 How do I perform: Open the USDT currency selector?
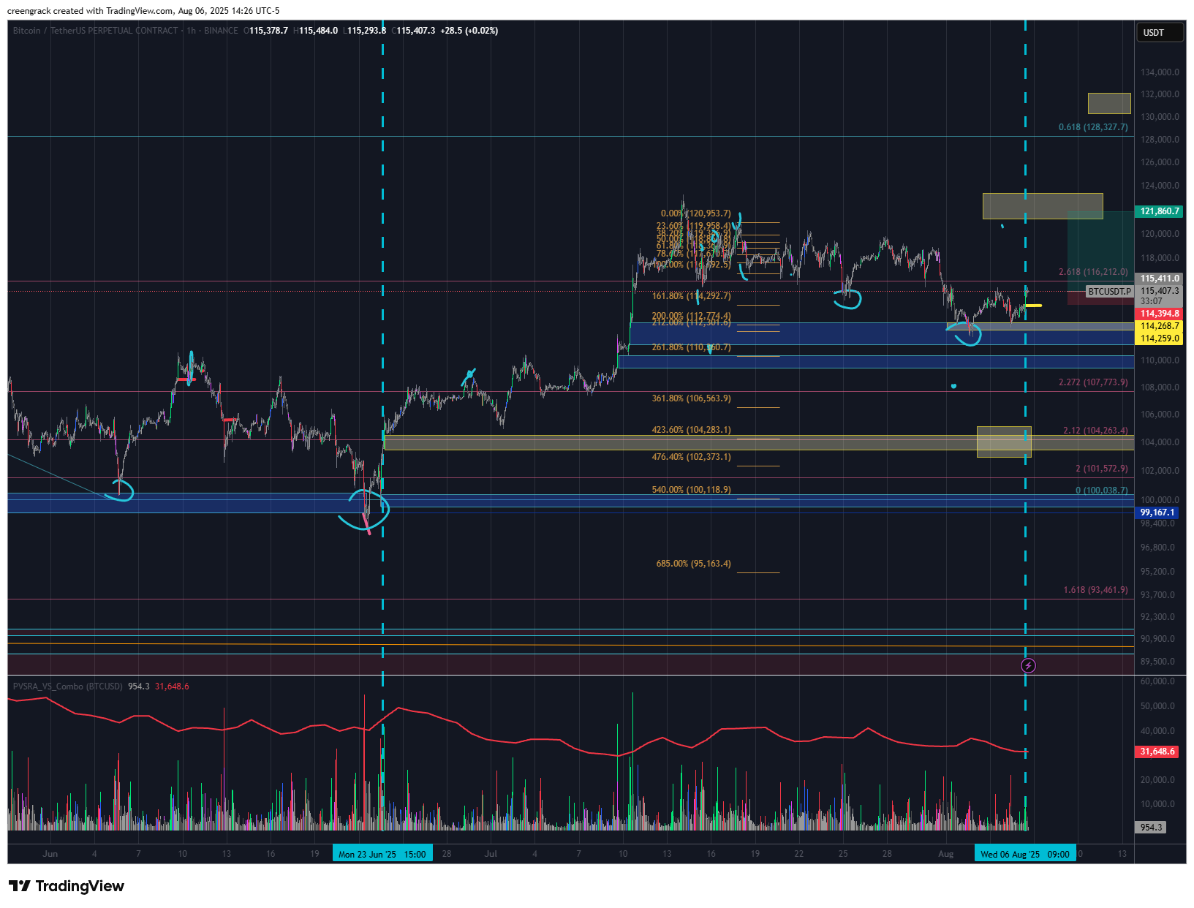pos(1159,33)
